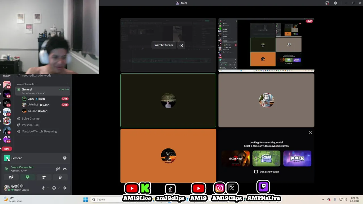Screen dimensions: 363x204
Task: Open volume control in system tray
Action: (x=346, y=199)
